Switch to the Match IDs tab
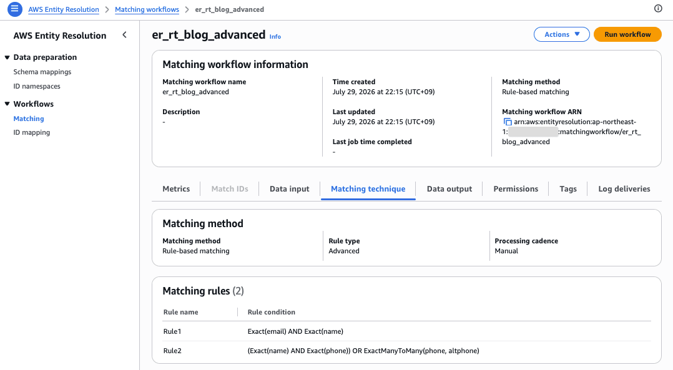 (230, 188)
